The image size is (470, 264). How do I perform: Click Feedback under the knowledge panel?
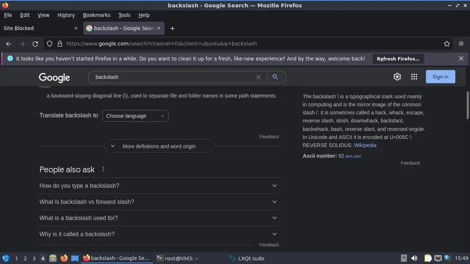pos(410,163)
